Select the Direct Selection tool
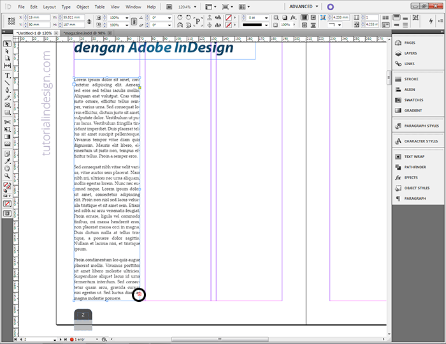Image resolution: width=446 pixels, height=344 pixels. pos(7,51)
